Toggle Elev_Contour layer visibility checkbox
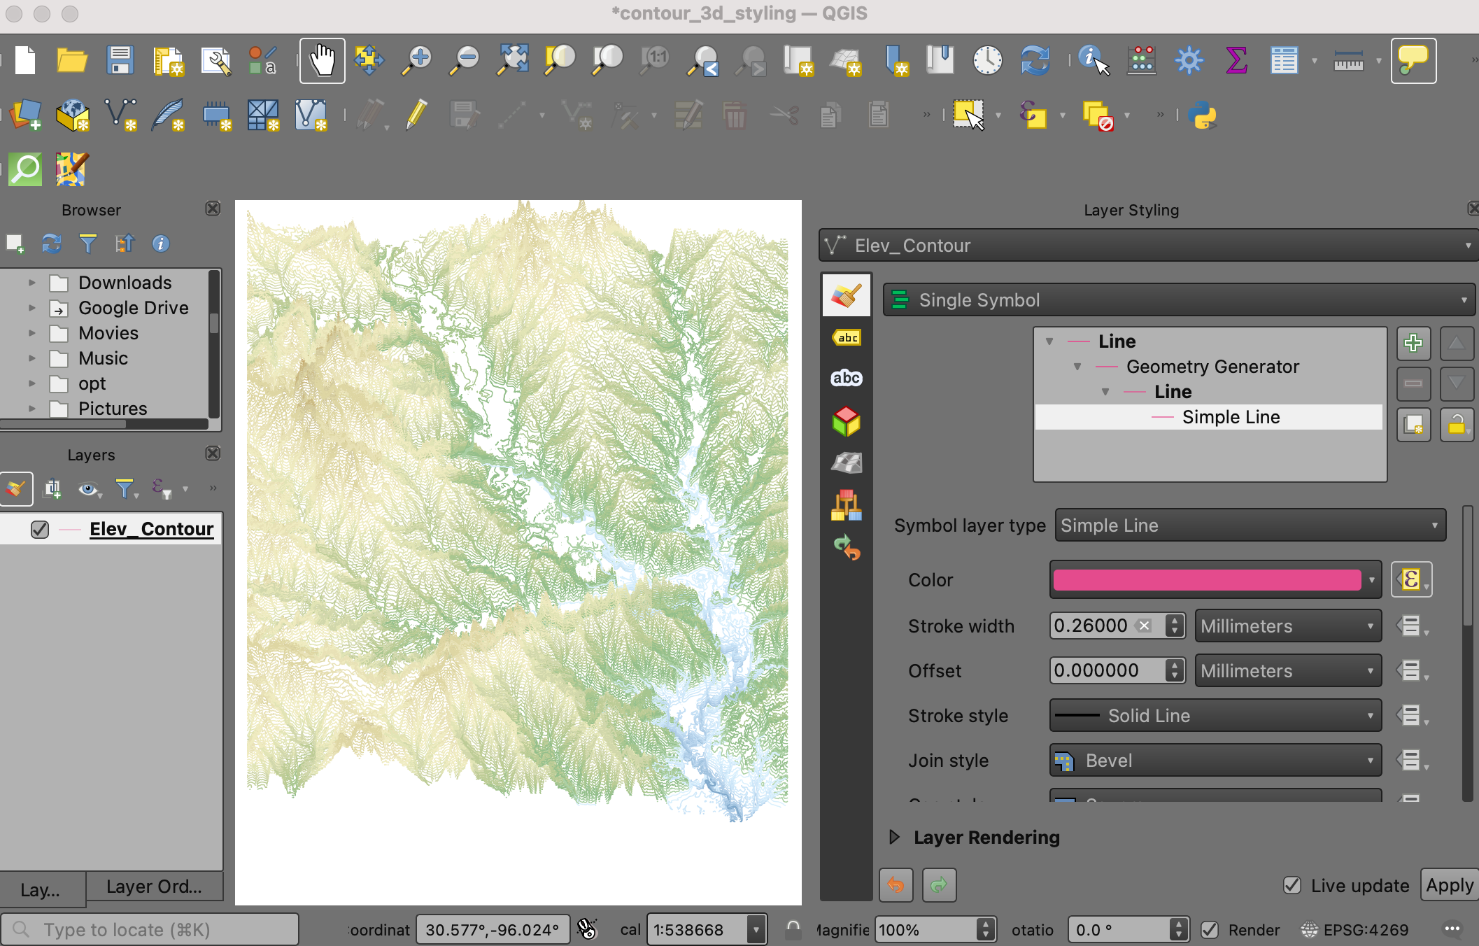This screenshot has height=946, width=1479. (40, 530)
